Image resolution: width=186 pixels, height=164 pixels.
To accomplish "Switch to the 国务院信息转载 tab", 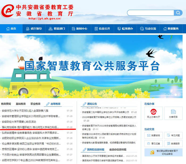I will [94, 150].
